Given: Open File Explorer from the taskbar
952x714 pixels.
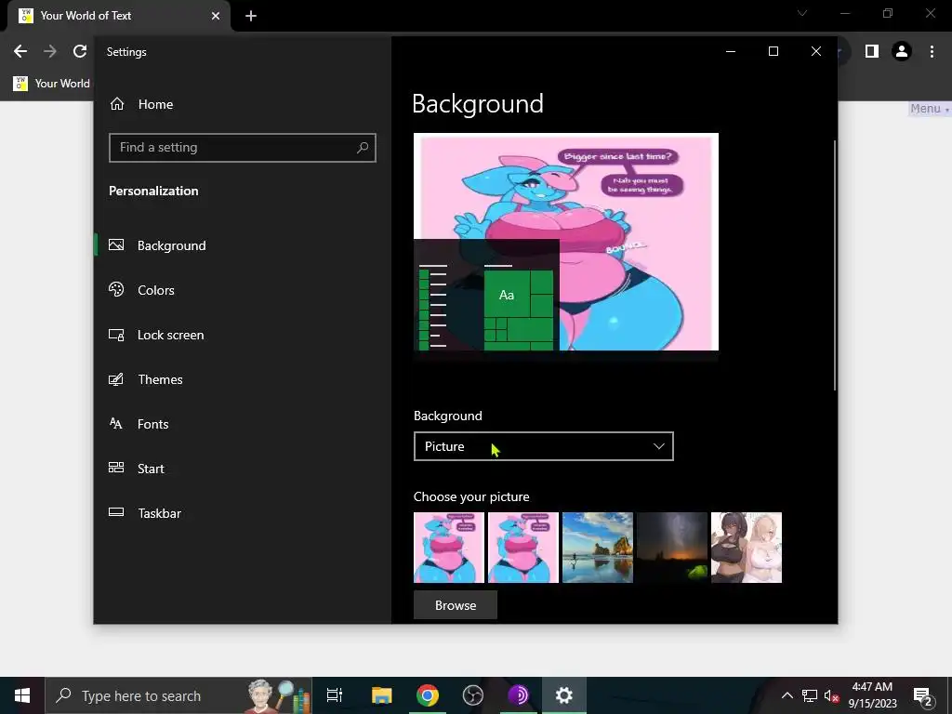Looking at the screenshot, I should [x=382, y=695].
